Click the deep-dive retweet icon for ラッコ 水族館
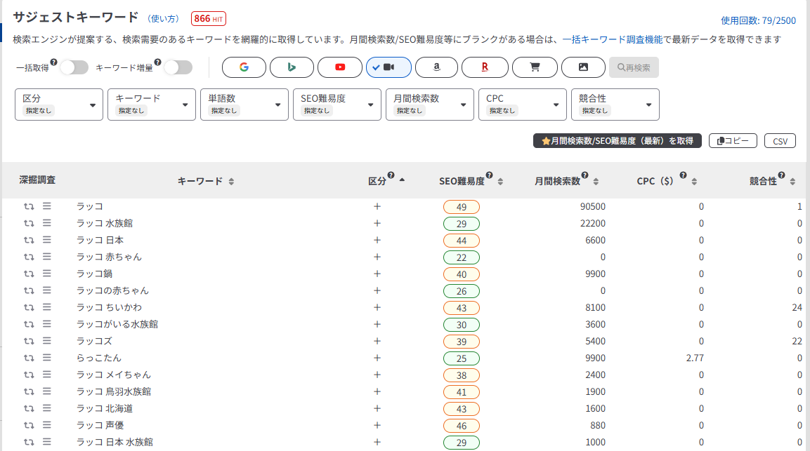The height and width of the screenshot is (451, 810). pyautogui.click(x=29, y=223)
